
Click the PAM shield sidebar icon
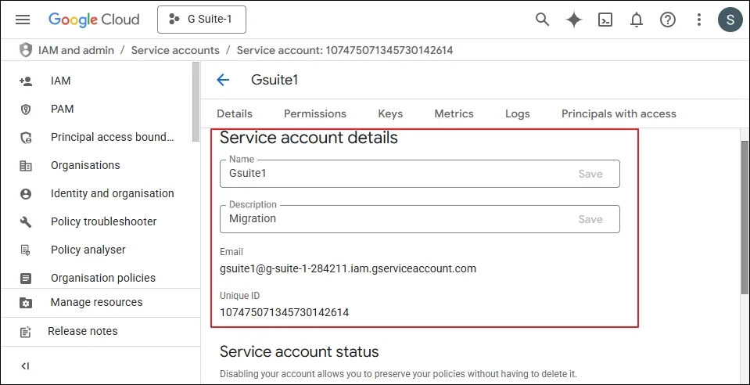point(25,110)
